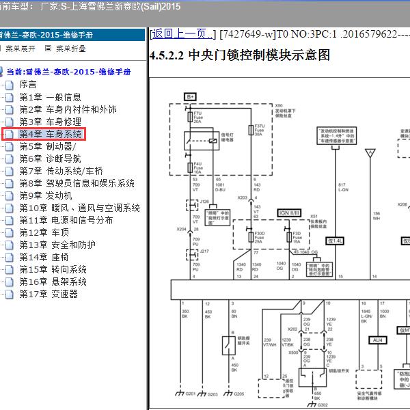The width and height of the screenshot is (410, 410).
Task: Open 第9章 发动机 chapter
Action: click(46, 195)
